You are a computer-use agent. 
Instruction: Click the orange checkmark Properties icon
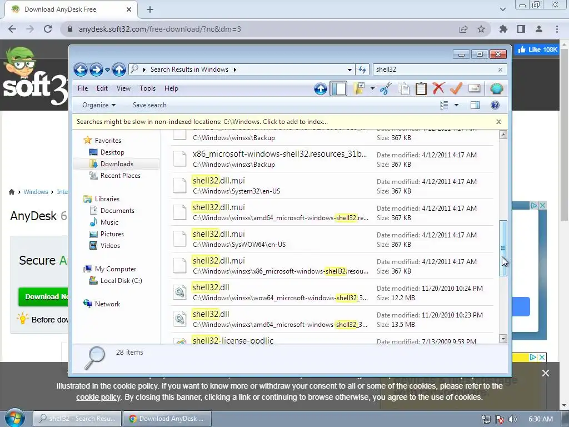456,88
